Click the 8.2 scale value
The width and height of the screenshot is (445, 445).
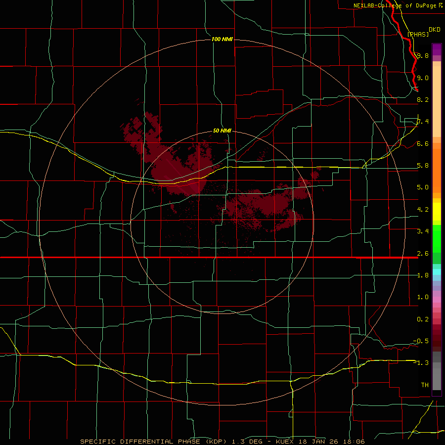coord(423,99)
